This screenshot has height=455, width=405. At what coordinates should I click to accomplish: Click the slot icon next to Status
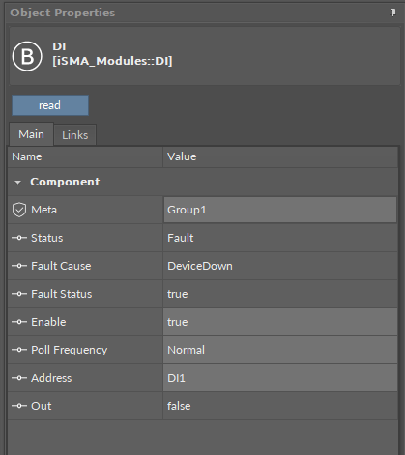[19, 238]
